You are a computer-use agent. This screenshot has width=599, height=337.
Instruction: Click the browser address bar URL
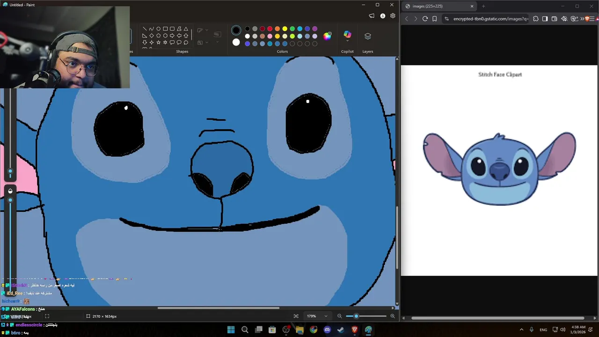490,19
